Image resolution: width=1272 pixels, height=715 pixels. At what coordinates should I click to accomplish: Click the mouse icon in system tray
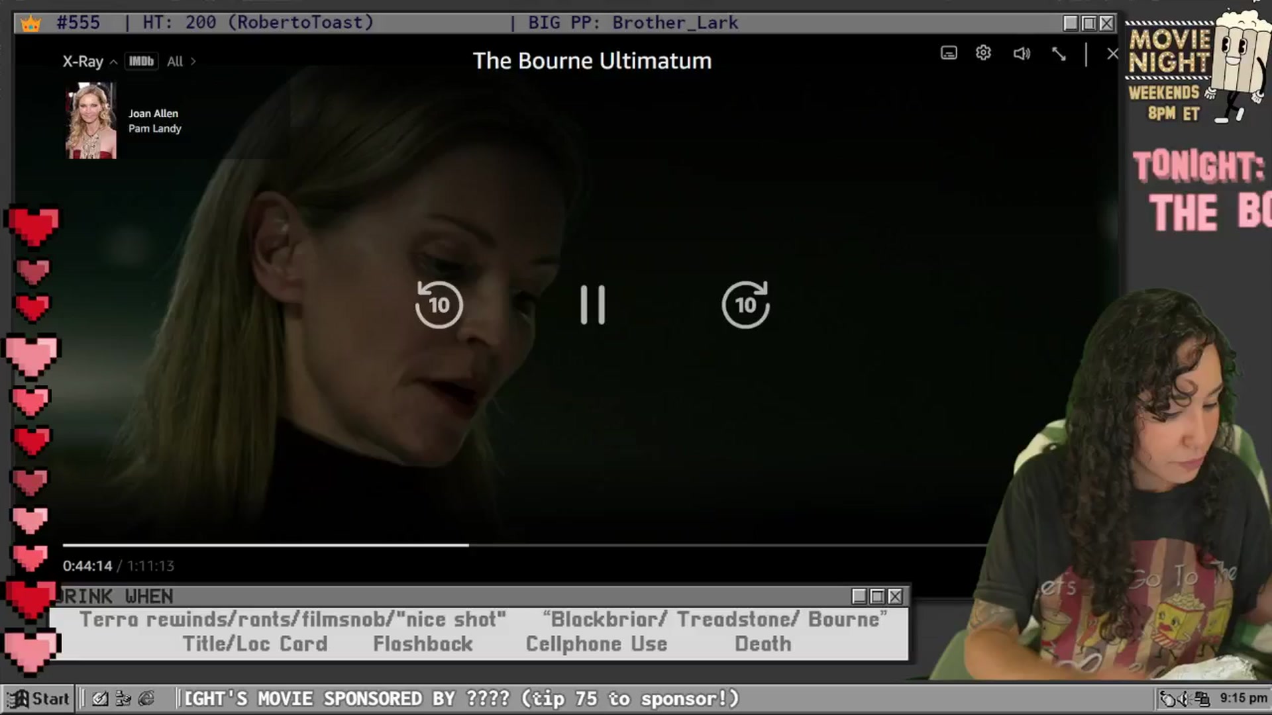coord(1168,699)
